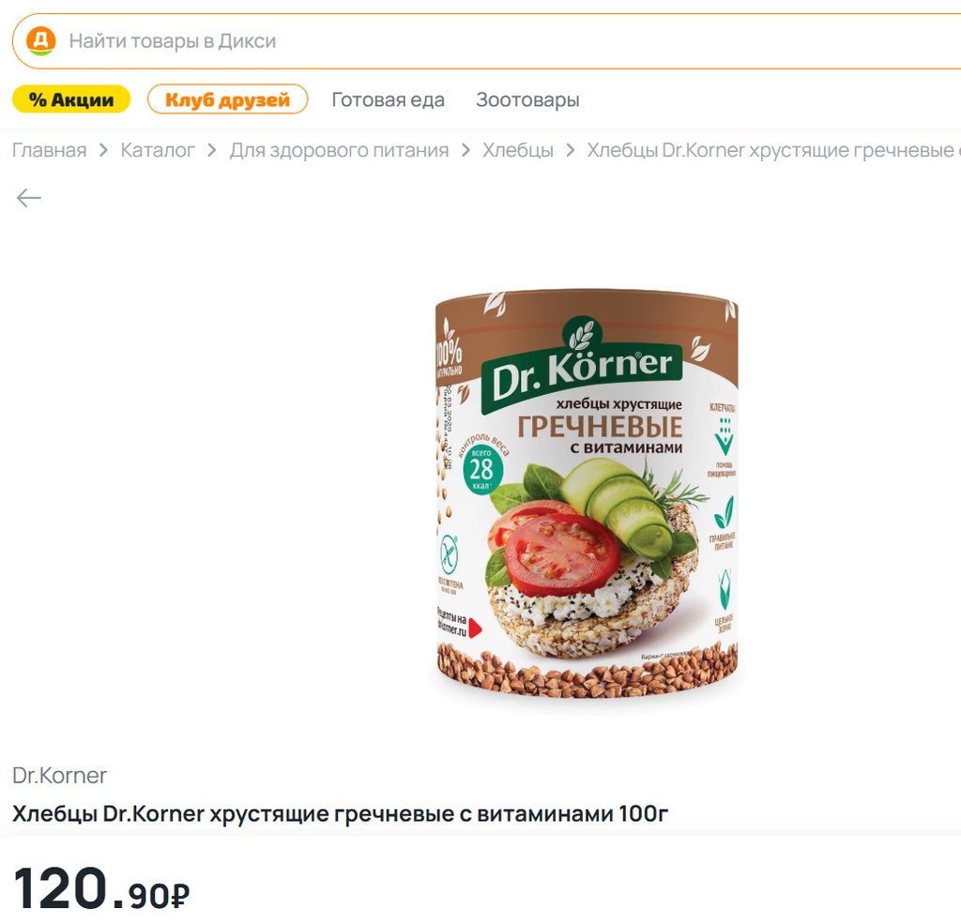Click the chevron after Главная breadcrumb
The width and height of the screenshot is (961, 924).
(x=103, y=151)
